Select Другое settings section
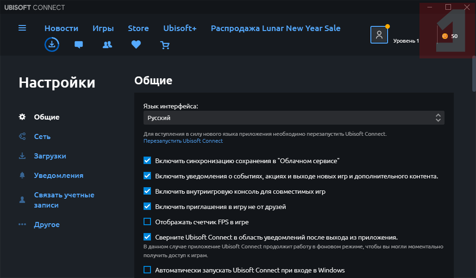 (x=47, y=225)
